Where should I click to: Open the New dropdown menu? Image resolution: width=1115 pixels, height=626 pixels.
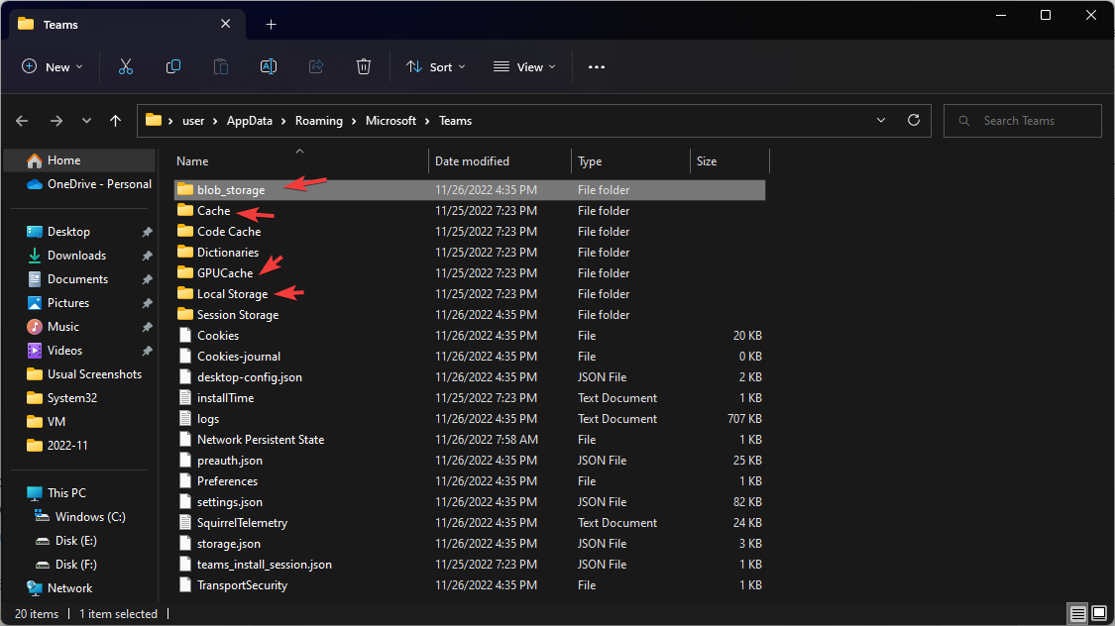(52, 66)
